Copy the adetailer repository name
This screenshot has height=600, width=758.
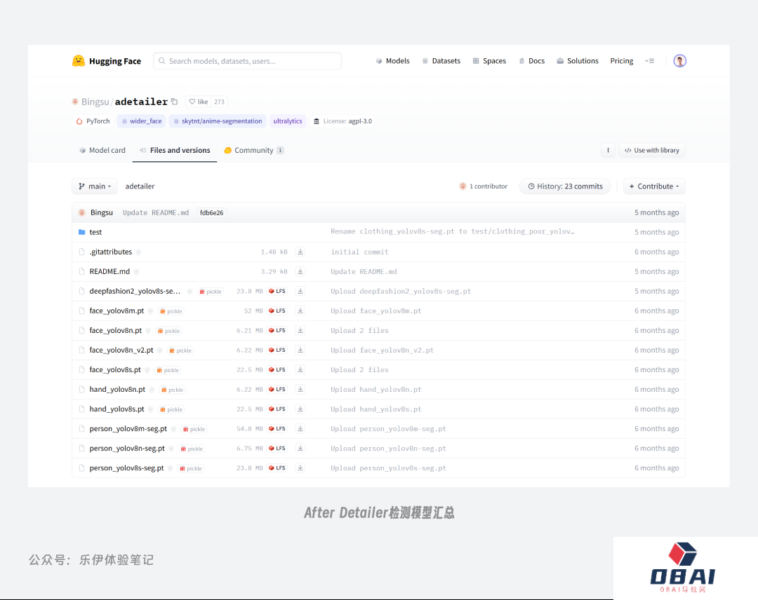175,102
